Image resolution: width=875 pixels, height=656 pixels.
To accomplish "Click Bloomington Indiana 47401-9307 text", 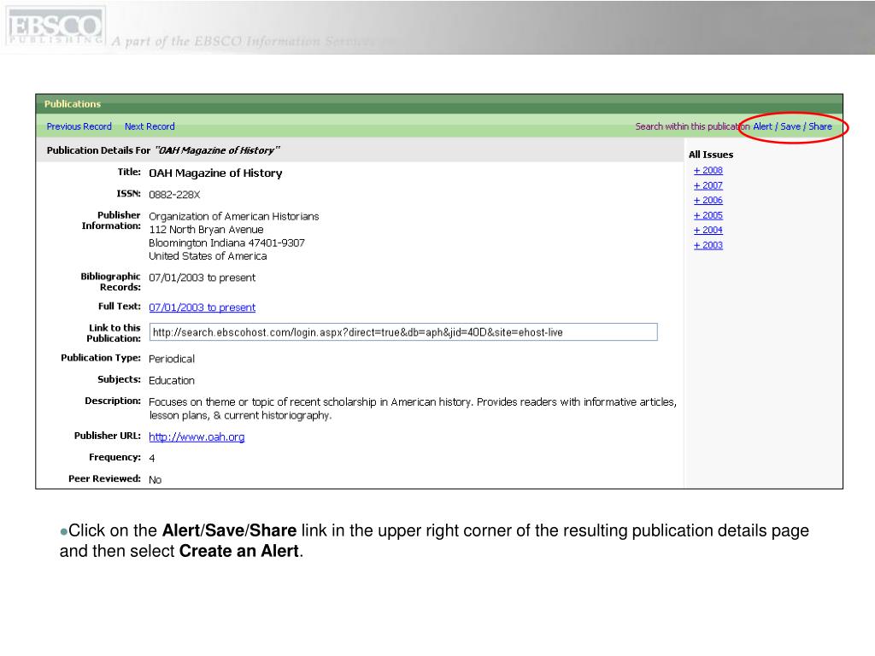I will coord(226,243).
